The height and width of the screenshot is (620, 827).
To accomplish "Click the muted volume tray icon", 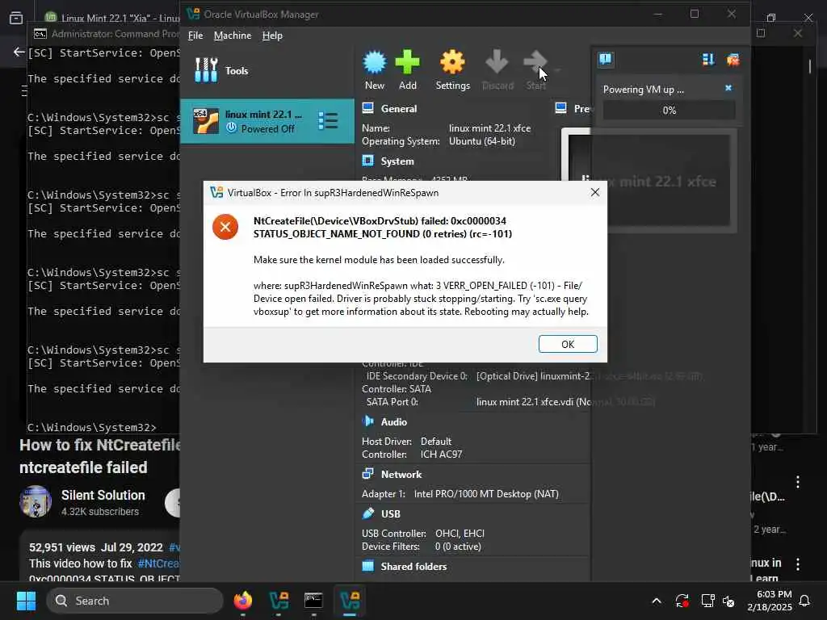I will (729, 601).
